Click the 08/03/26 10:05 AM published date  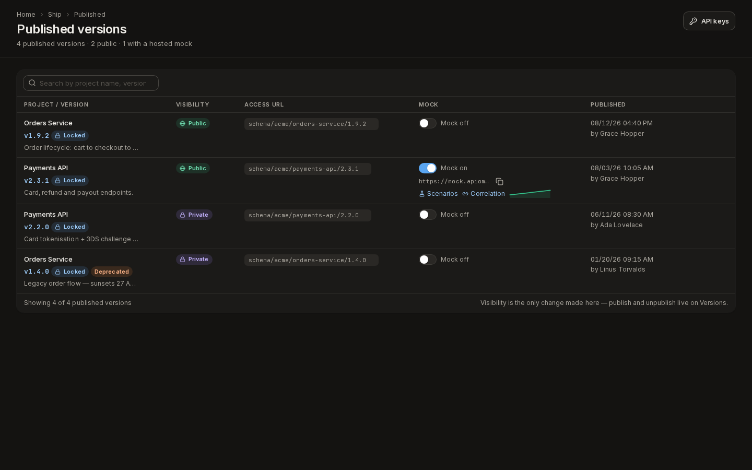(x=622, y=168)
